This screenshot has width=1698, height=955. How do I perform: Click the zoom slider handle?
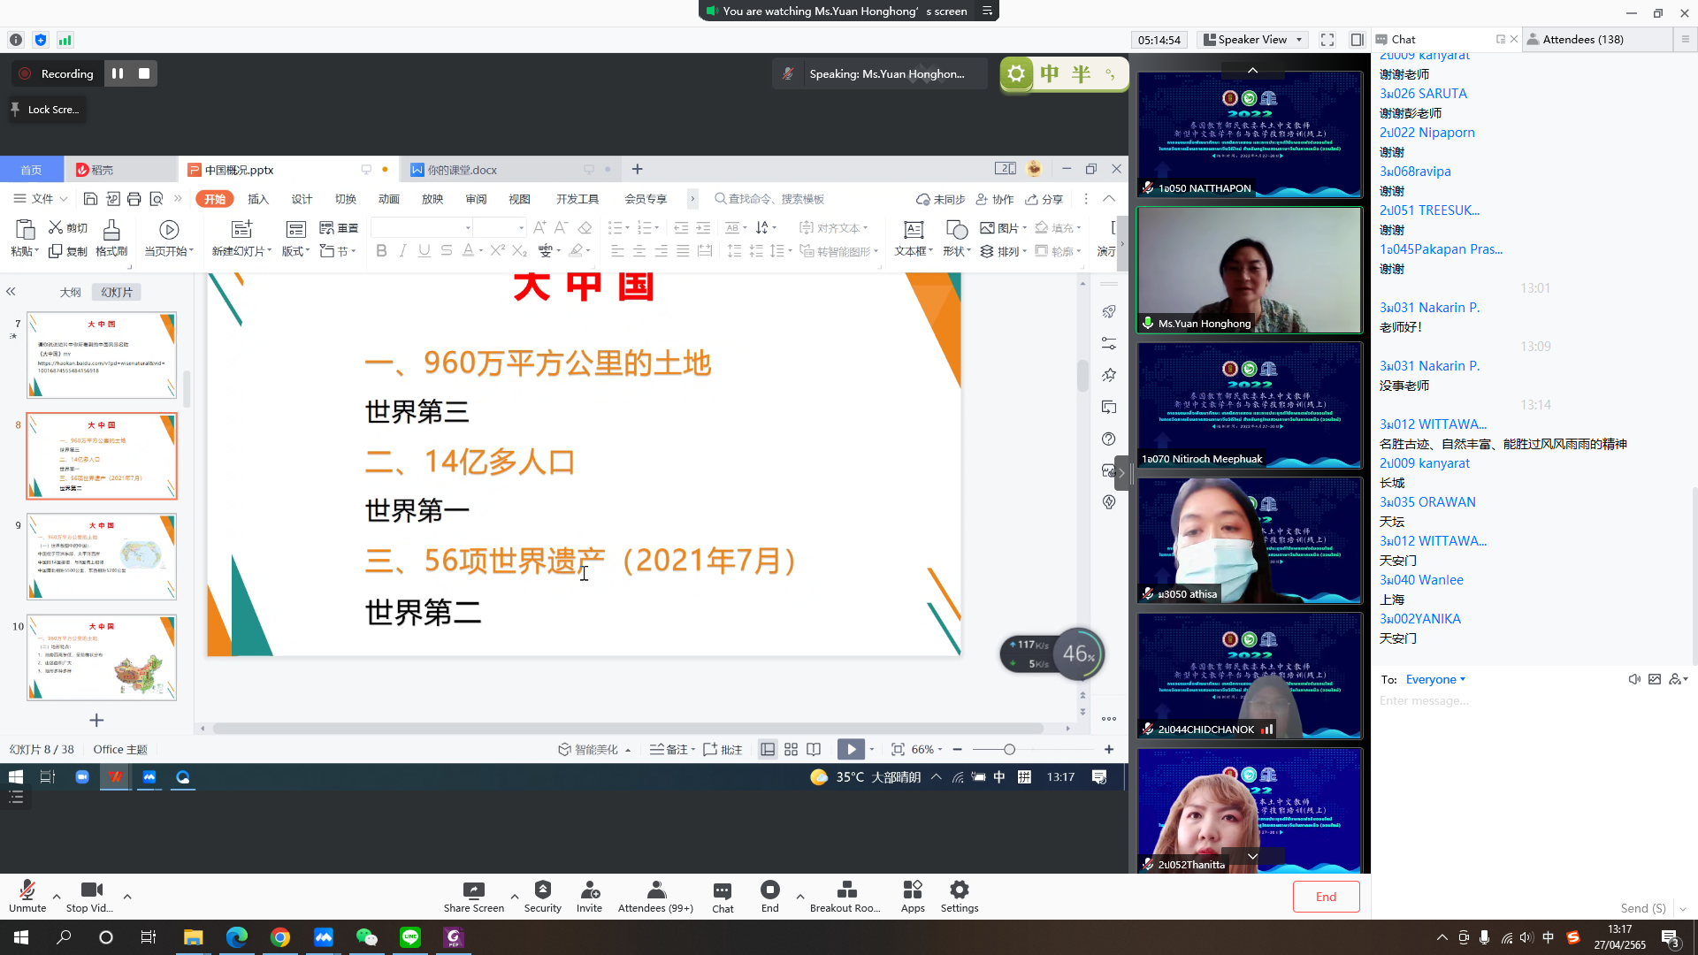1009,749
